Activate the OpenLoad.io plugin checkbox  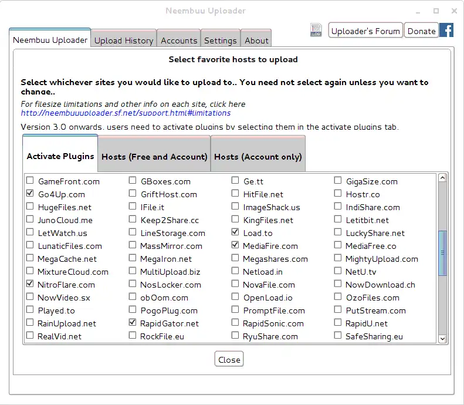tap(235, 298)
